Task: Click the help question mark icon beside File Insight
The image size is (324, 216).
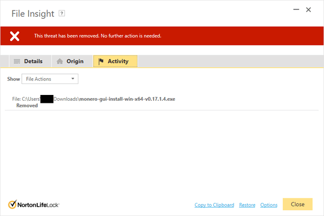Action: [x=62, y=14]
